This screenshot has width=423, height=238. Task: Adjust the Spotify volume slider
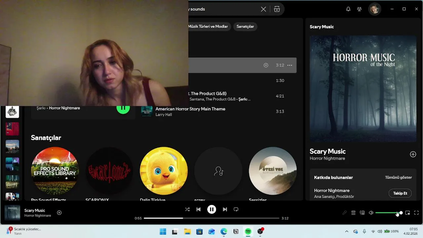389,213
